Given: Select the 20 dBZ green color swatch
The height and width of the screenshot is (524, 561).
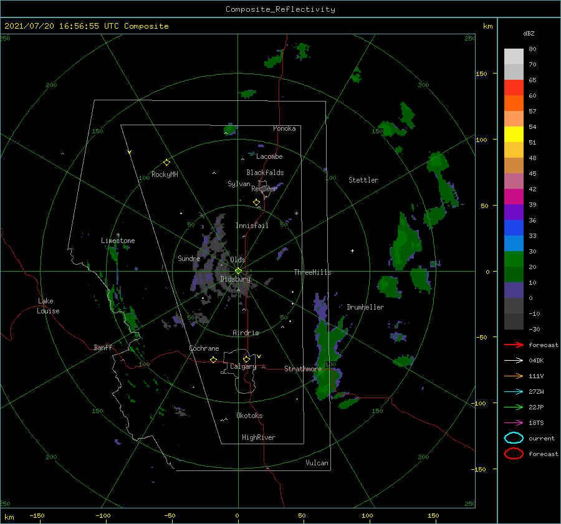Looking at the screenshot, I should 514,259.
